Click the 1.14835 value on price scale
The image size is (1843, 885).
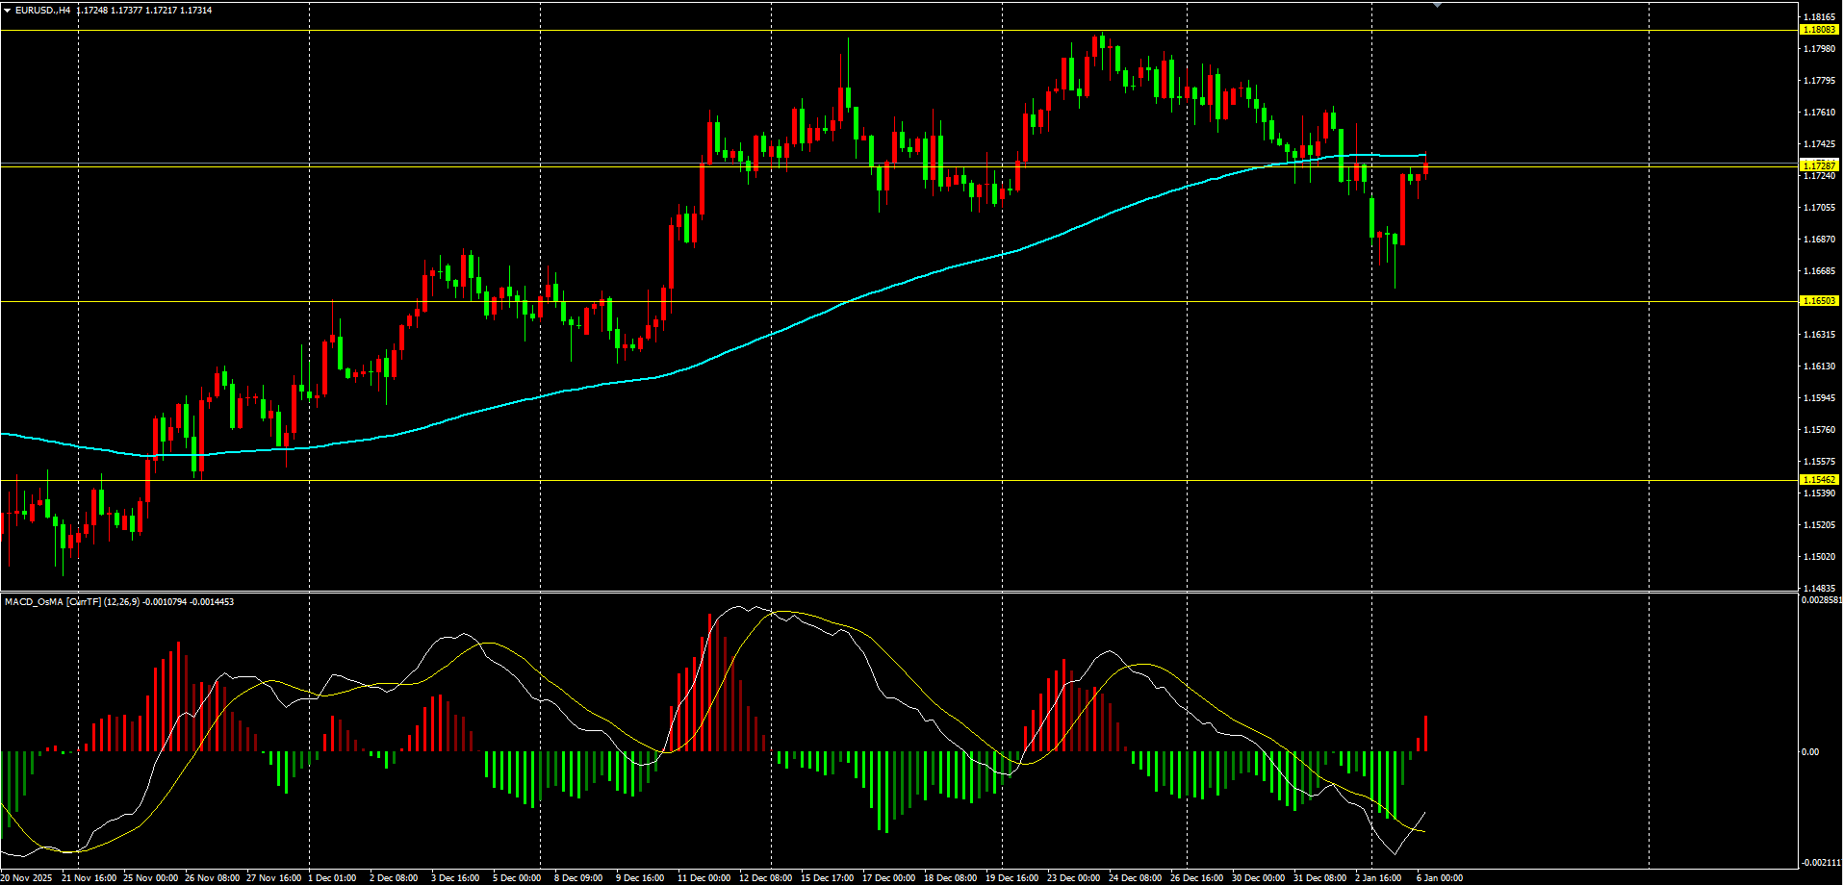(x=1818, y=589)
